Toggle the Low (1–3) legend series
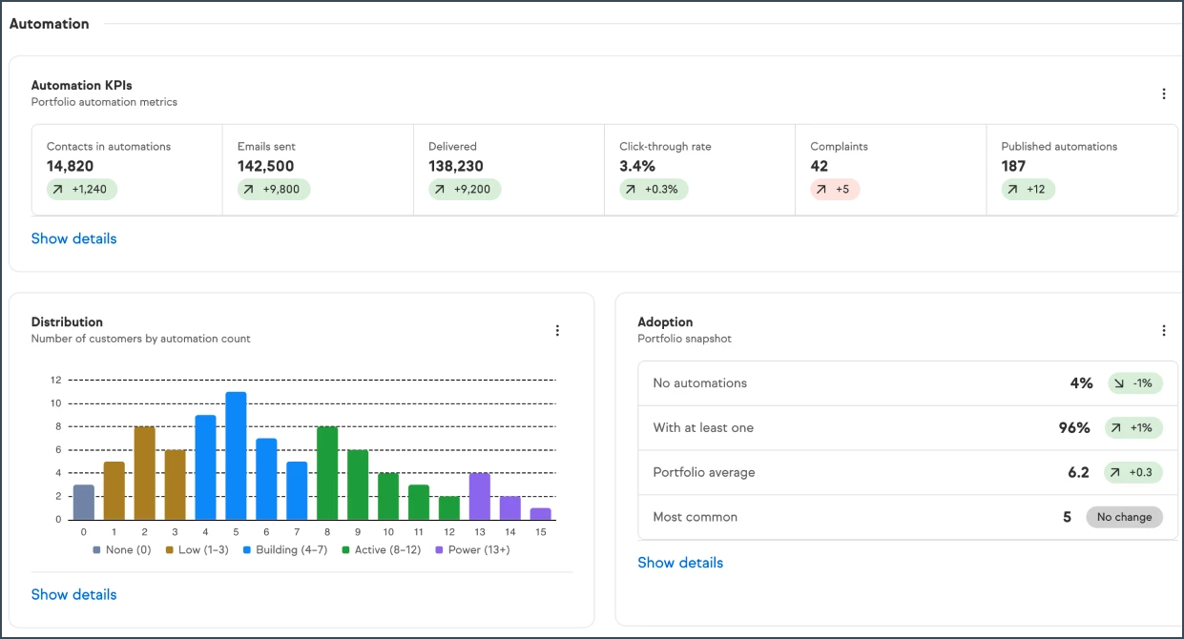Image resolution: width=1184 pixels, height=639 pixels. tap(197, 549)
